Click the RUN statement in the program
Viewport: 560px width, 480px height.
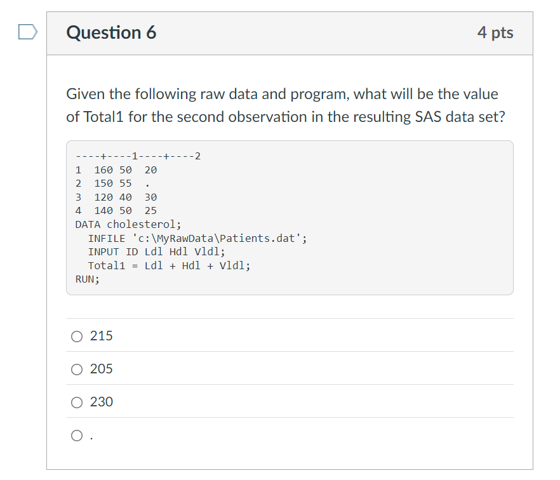coord(87,279)
